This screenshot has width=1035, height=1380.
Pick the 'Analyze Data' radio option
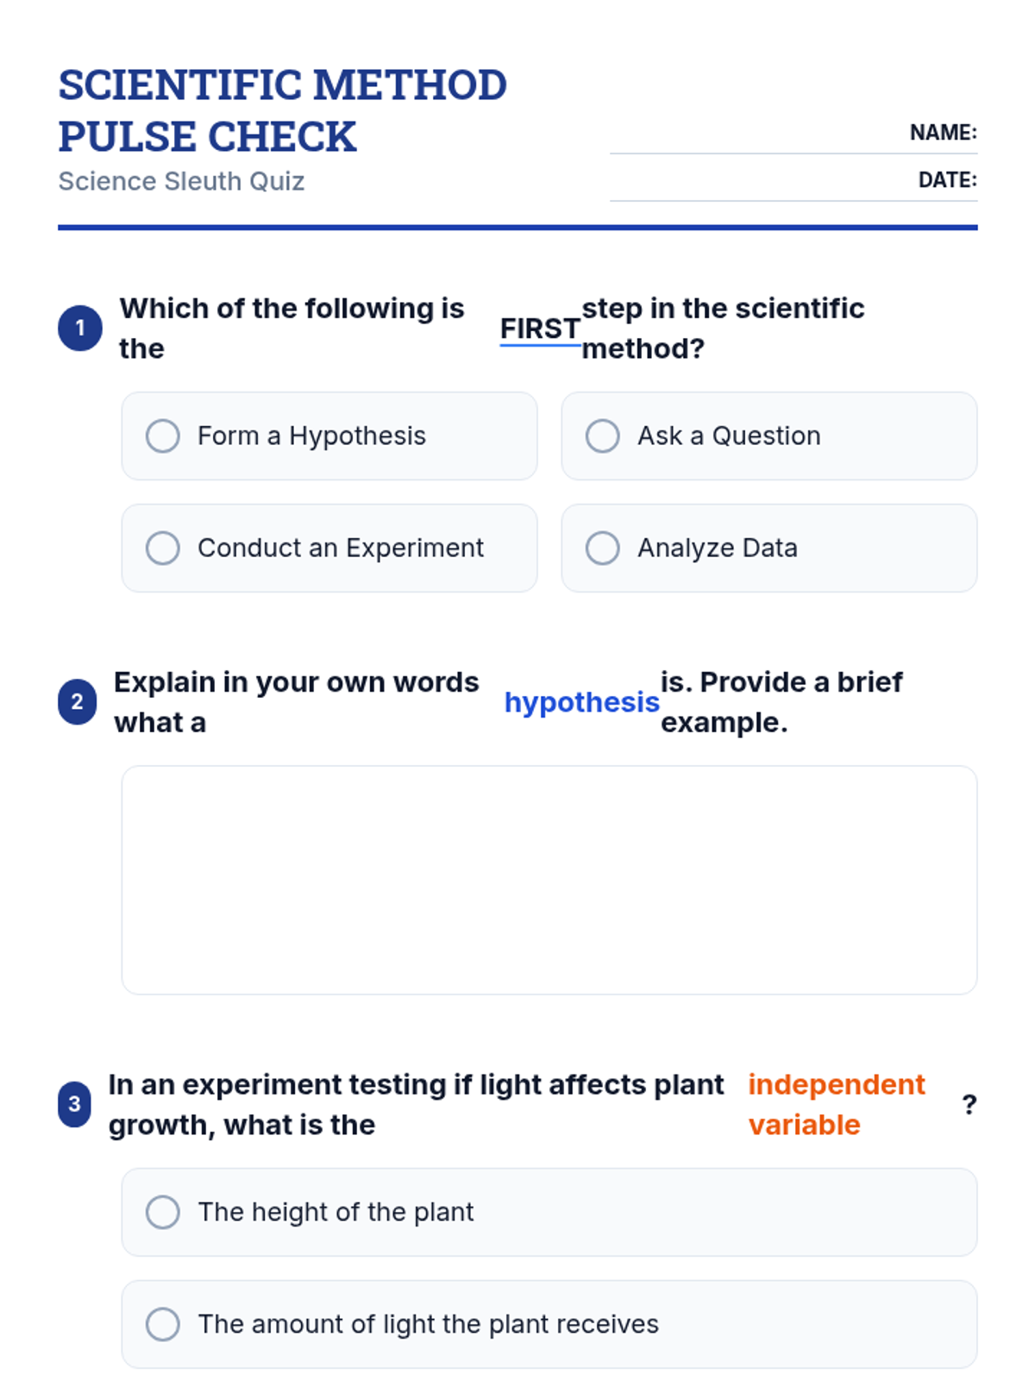pyautogui.click(x=603, y=549)
